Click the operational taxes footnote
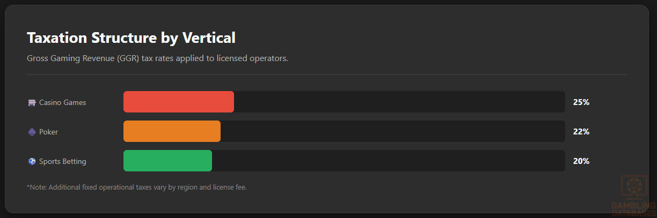This screenshot has width=657, height=218. click(136, 187)
